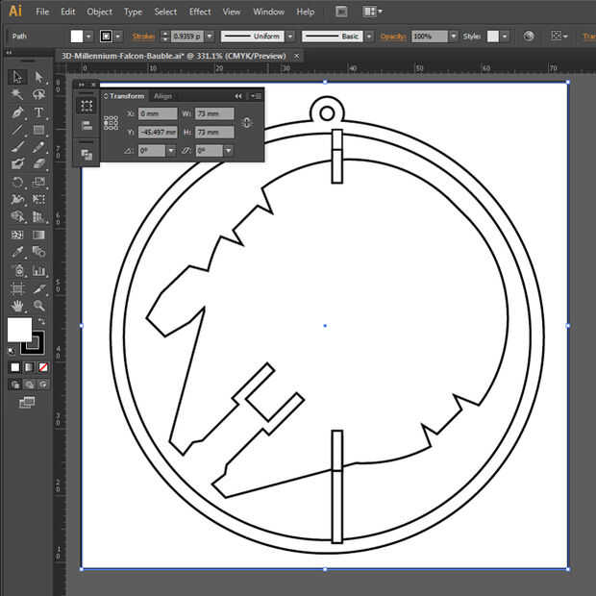This screenshot has width=596, height=596.
Task: Open the arrange documents button in menu bar
Action: (x=372, y=12)
